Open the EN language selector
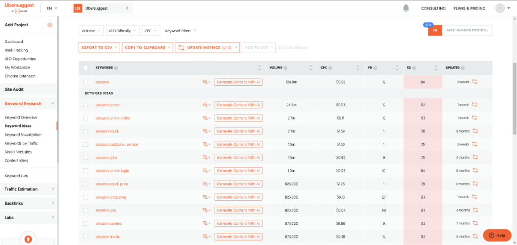This screenshot has width=517, height=245. pos(52,8)
